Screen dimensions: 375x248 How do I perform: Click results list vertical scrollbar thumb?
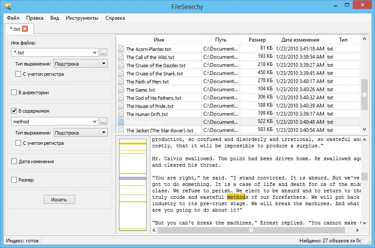point(364,95)
